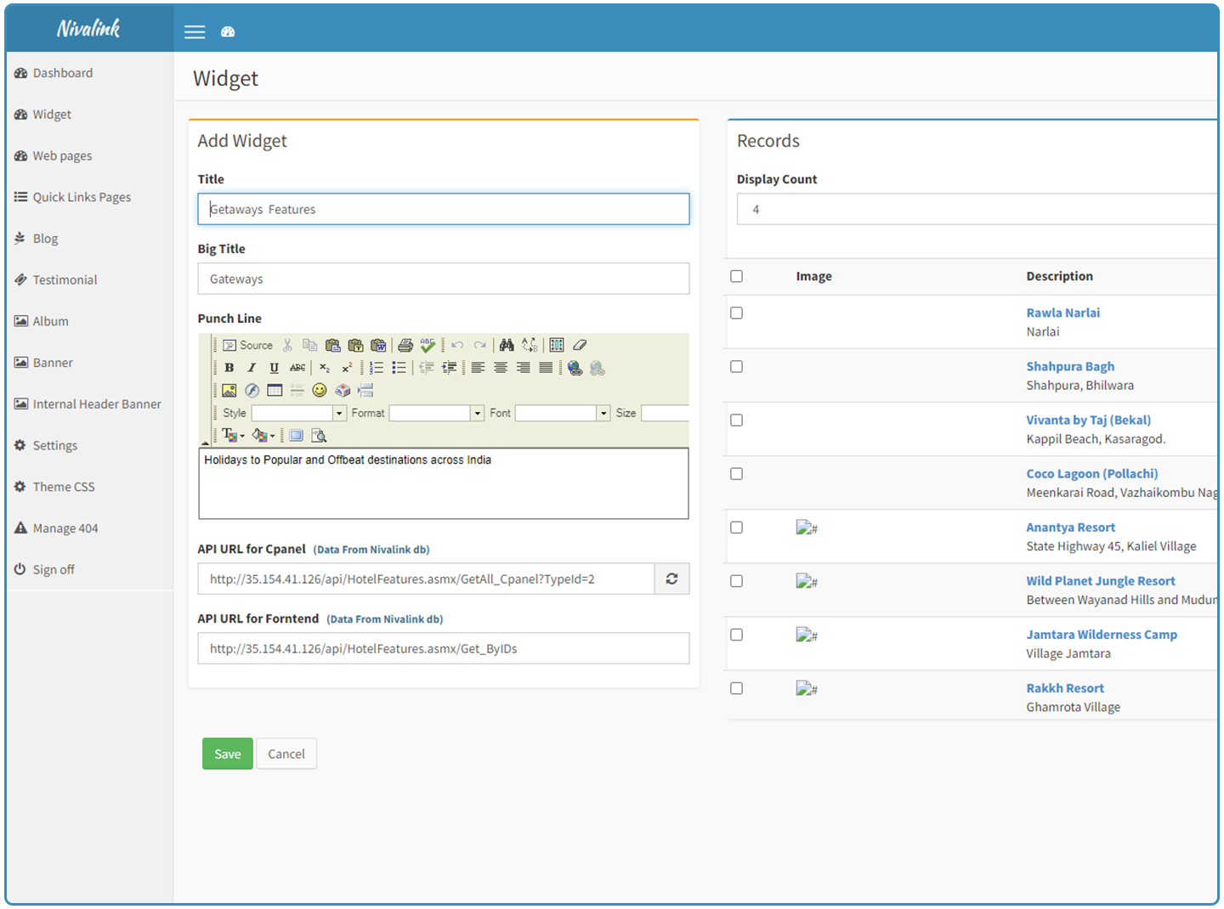Insert a table in Punch Line editor

tap(275, 390)
